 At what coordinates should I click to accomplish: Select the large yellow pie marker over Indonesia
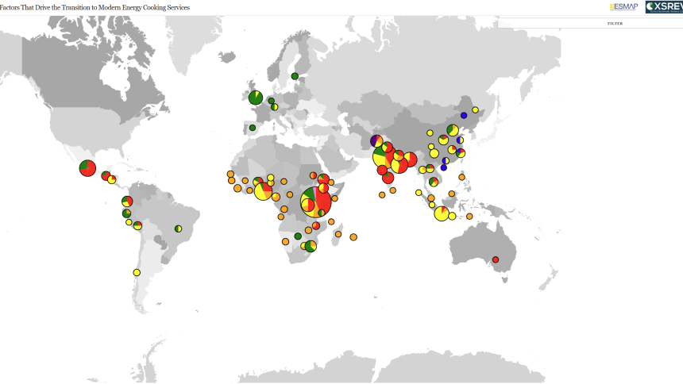(442, 213)
